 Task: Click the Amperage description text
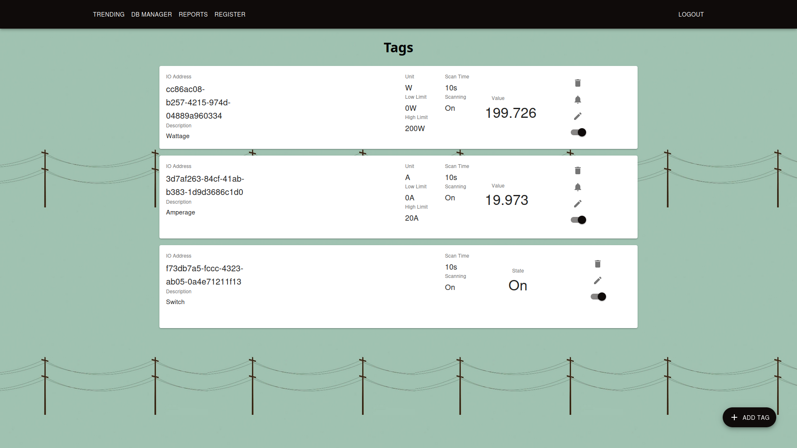(181, 212)
